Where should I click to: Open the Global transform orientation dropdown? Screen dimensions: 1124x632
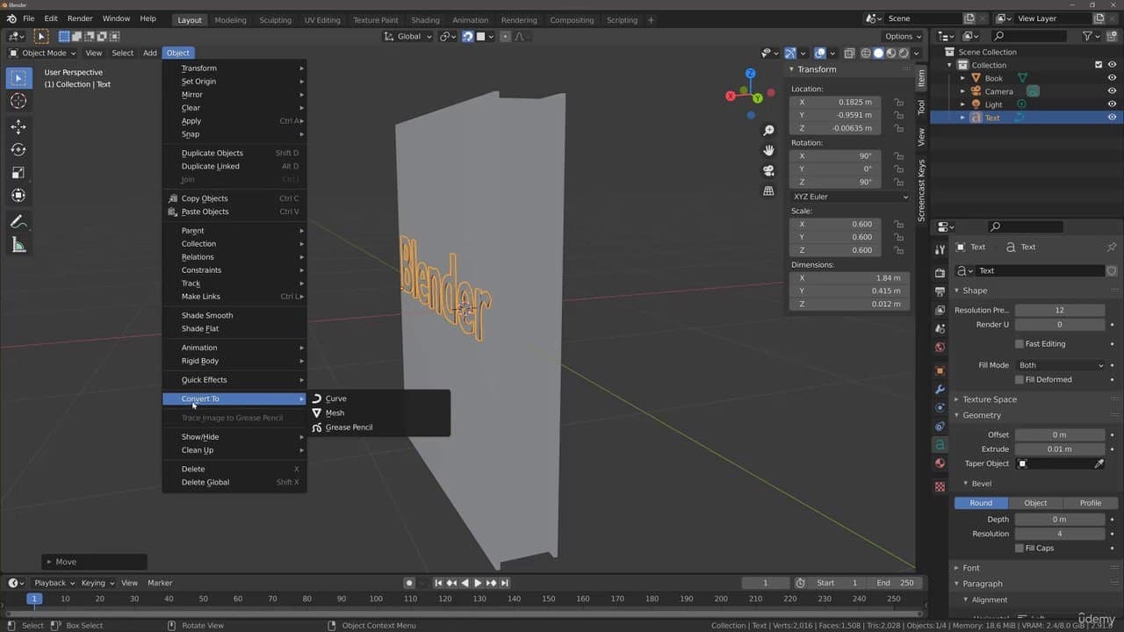tap(409, 36)
